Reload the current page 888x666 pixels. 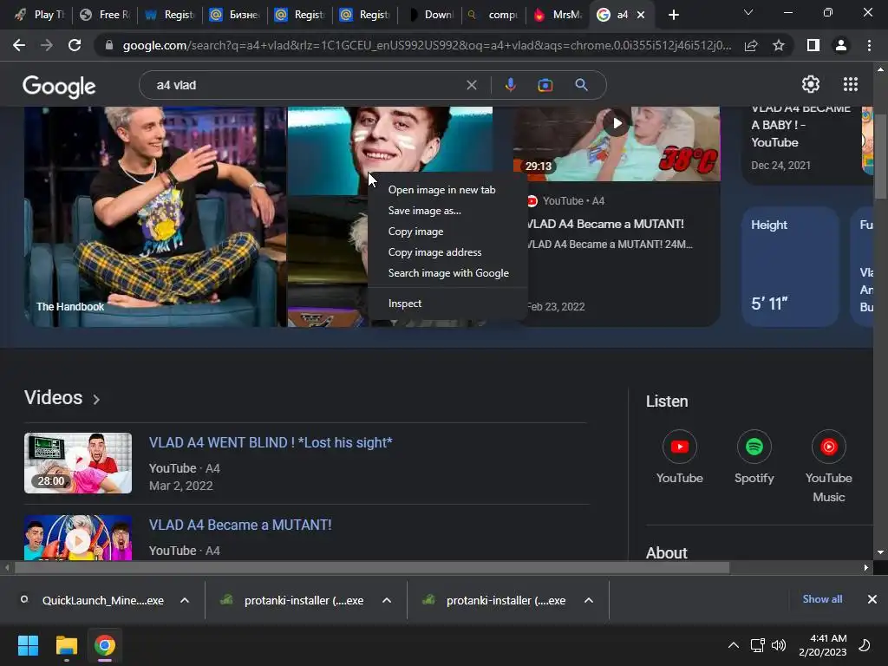(x=75, y=45)
